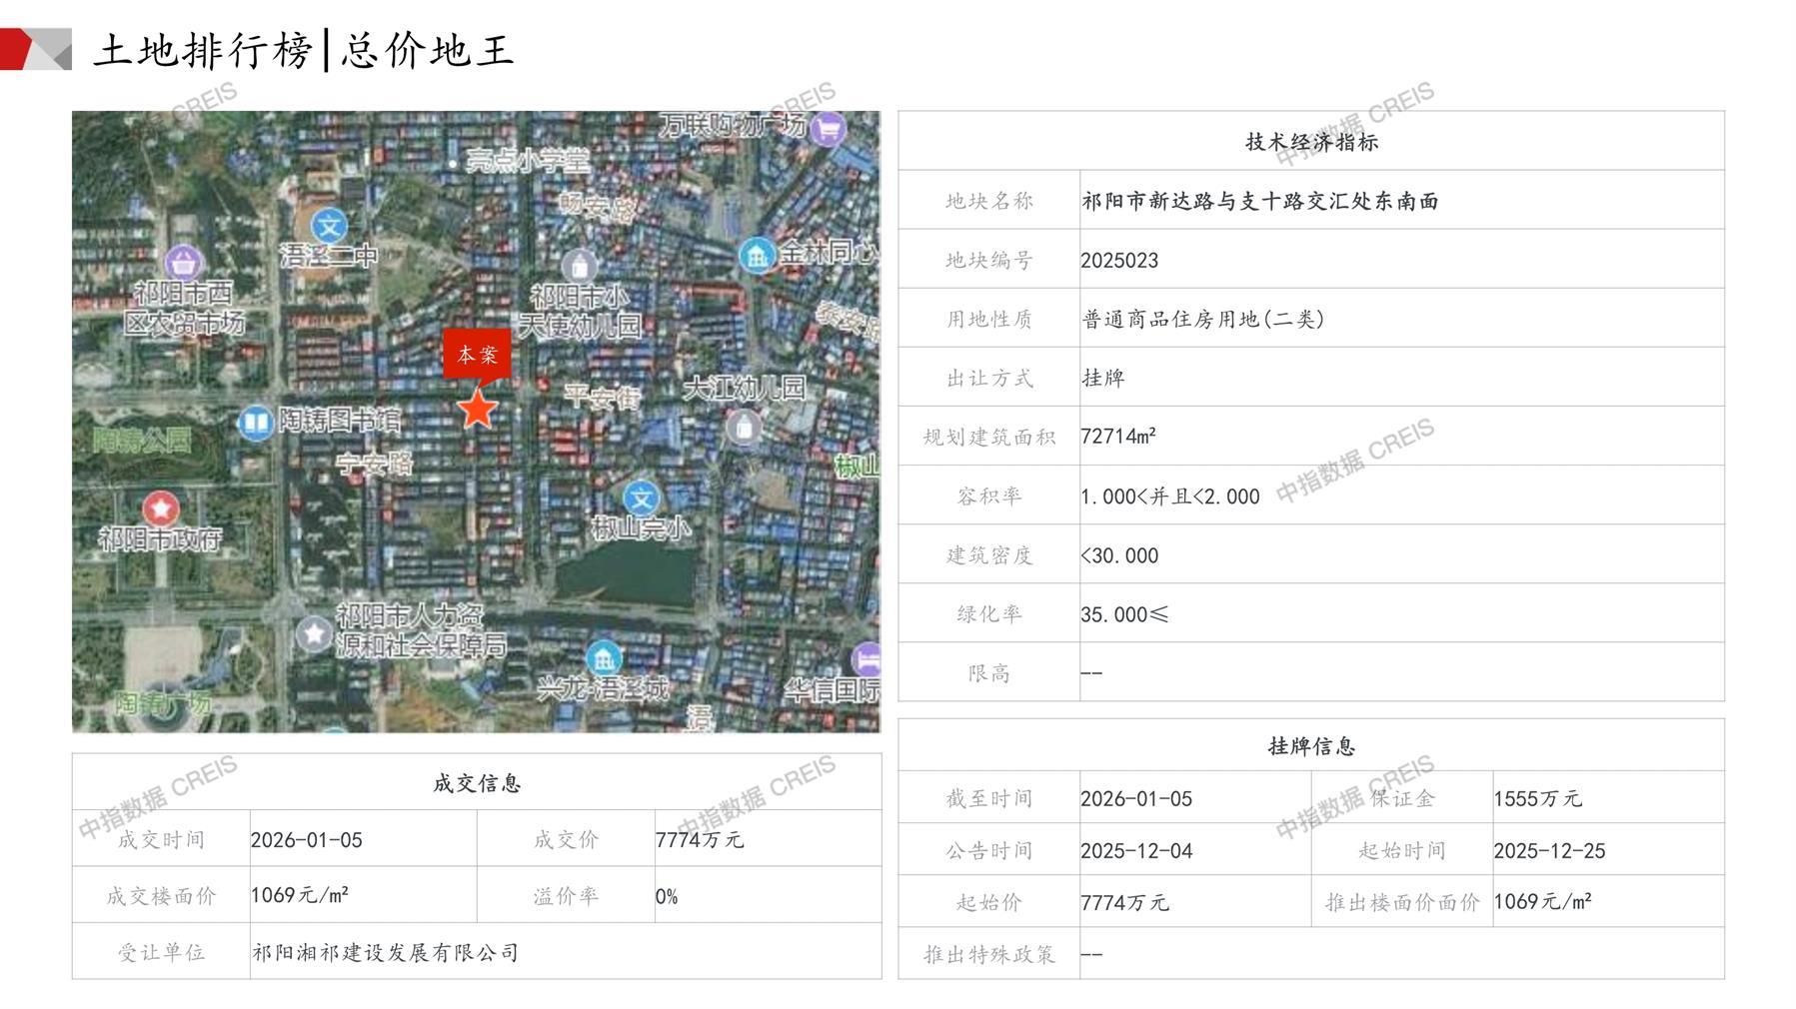Click the 成交信息 section header
This screenshot has width=1796, height=1009.
477,783
